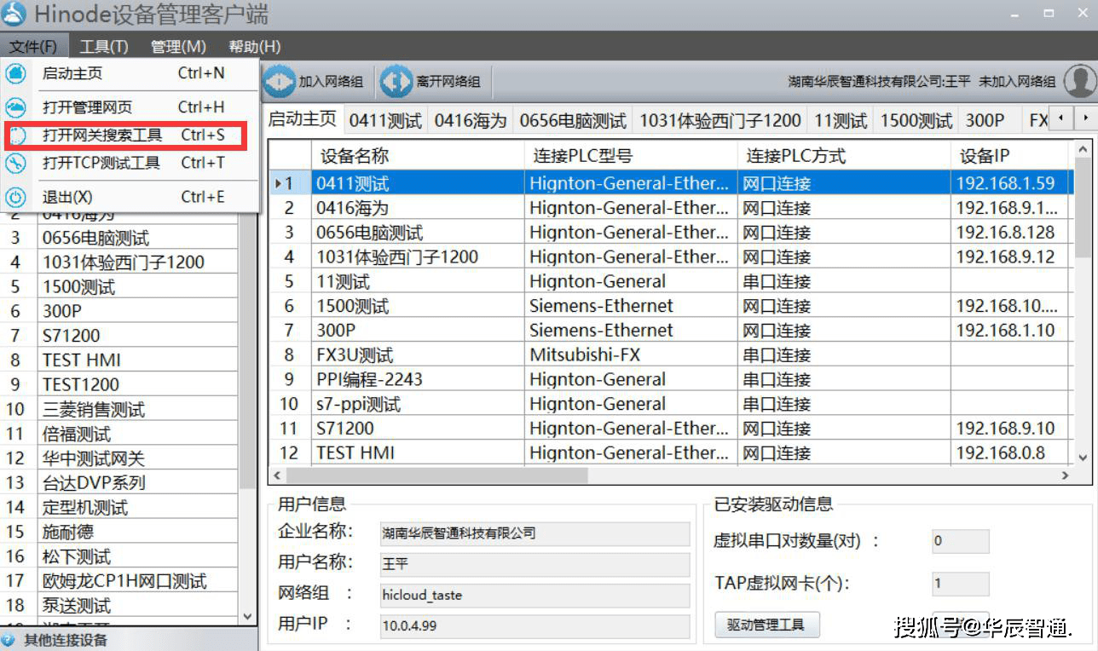Screen dimensions: 1098x651
Task: Click the 离开网络组 toolbar icon
Action: [x=396, y=82]
